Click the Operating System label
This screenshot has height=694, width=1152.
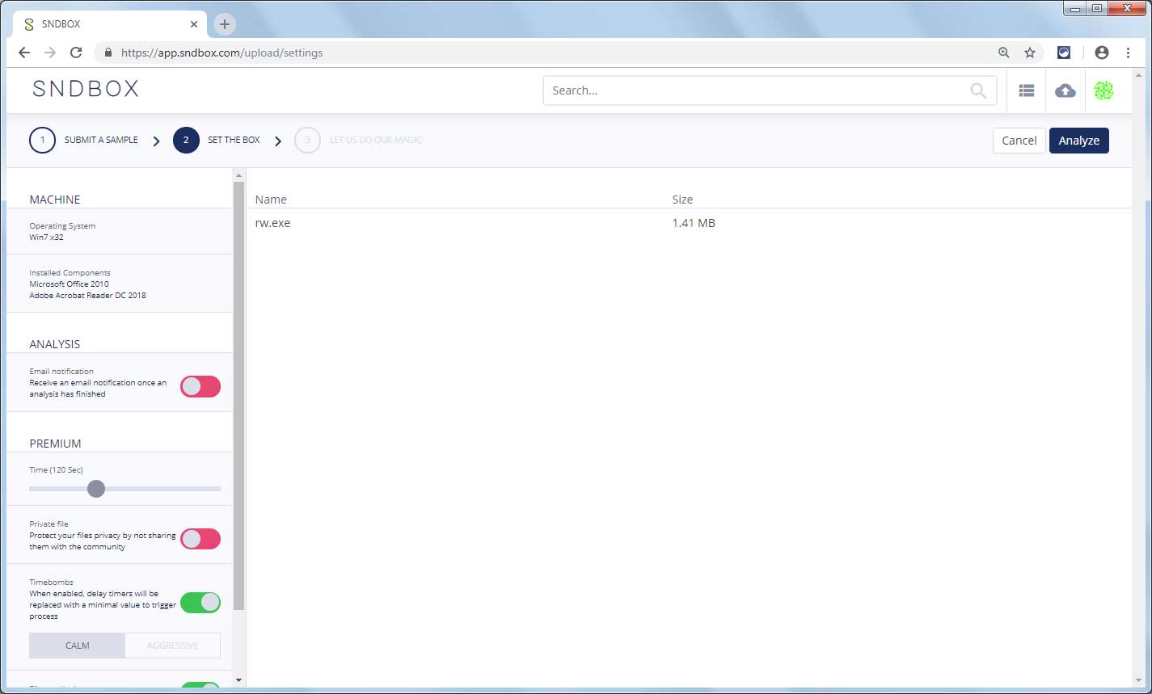[x=62, y=226]
